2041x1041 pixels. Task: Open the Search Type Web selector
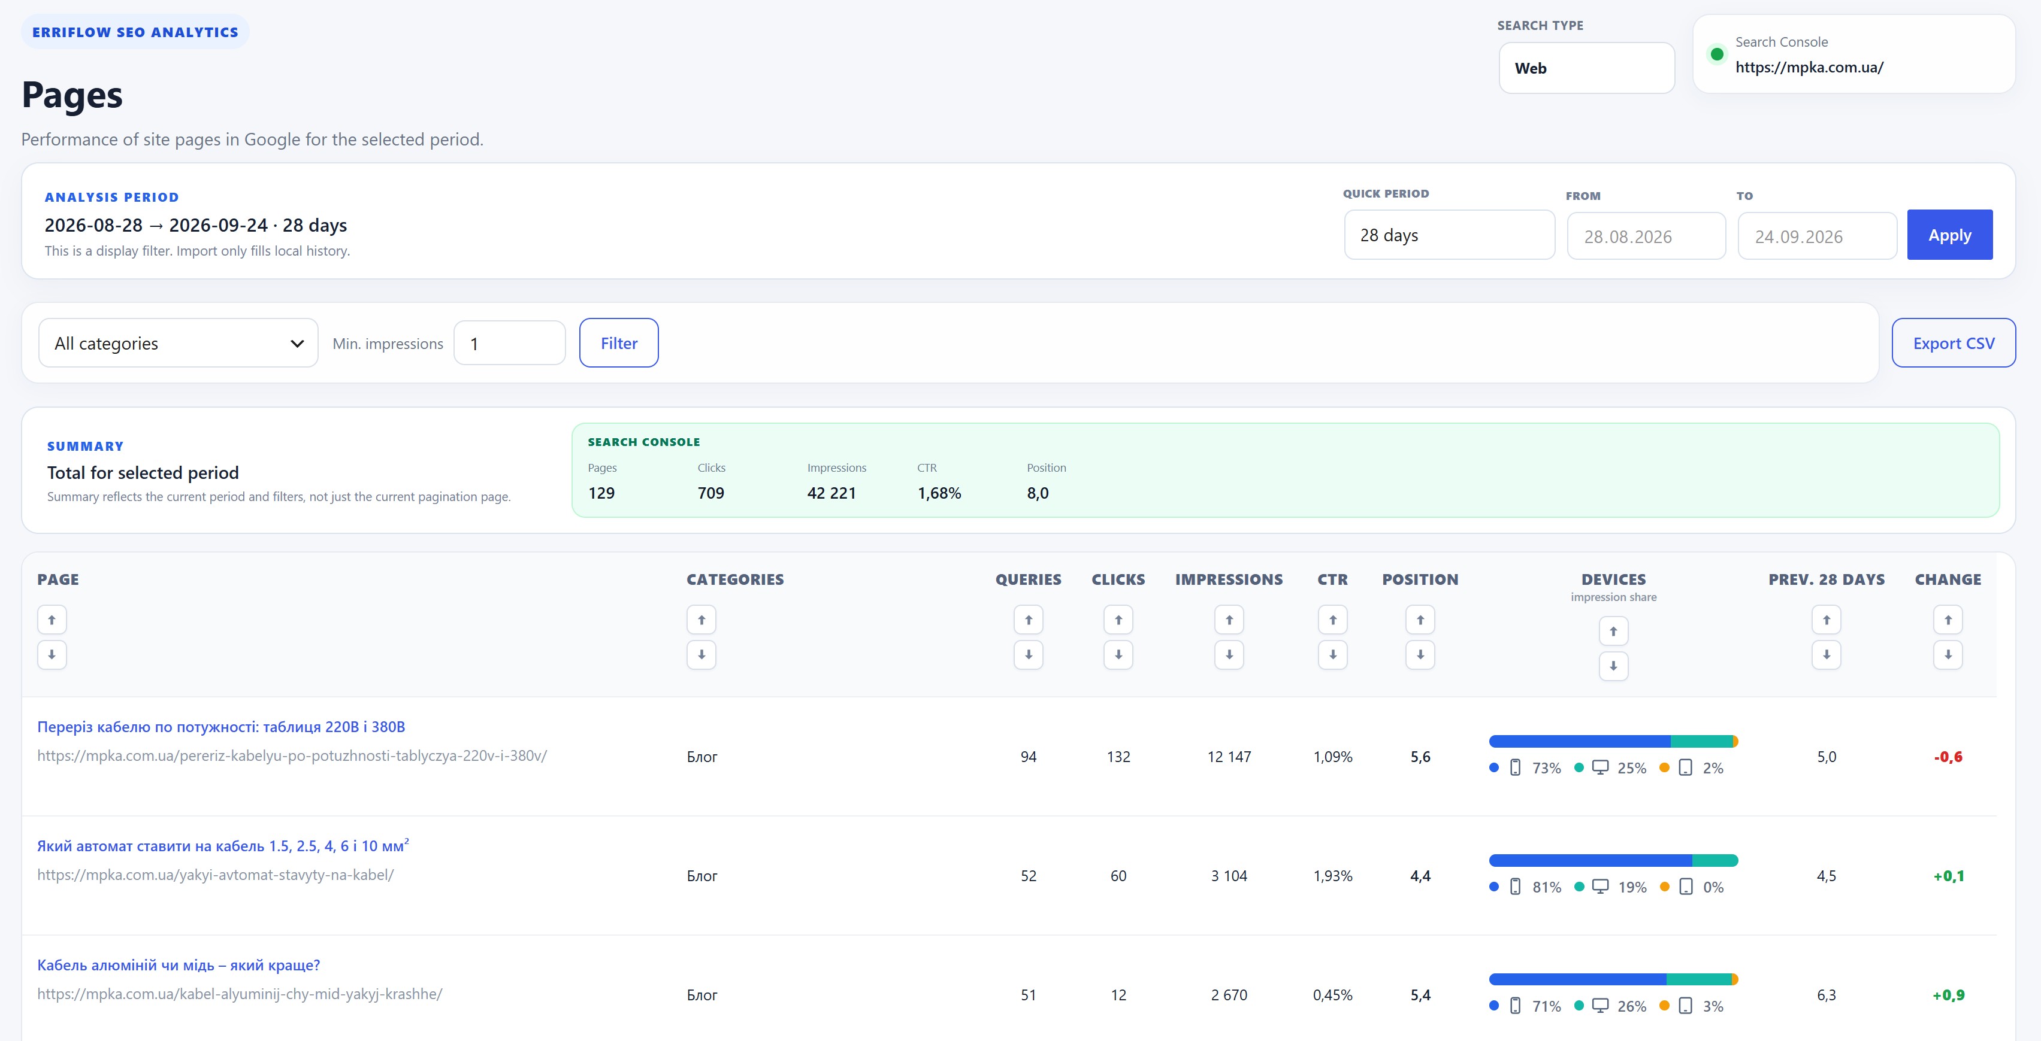(x=1586, y=68)
